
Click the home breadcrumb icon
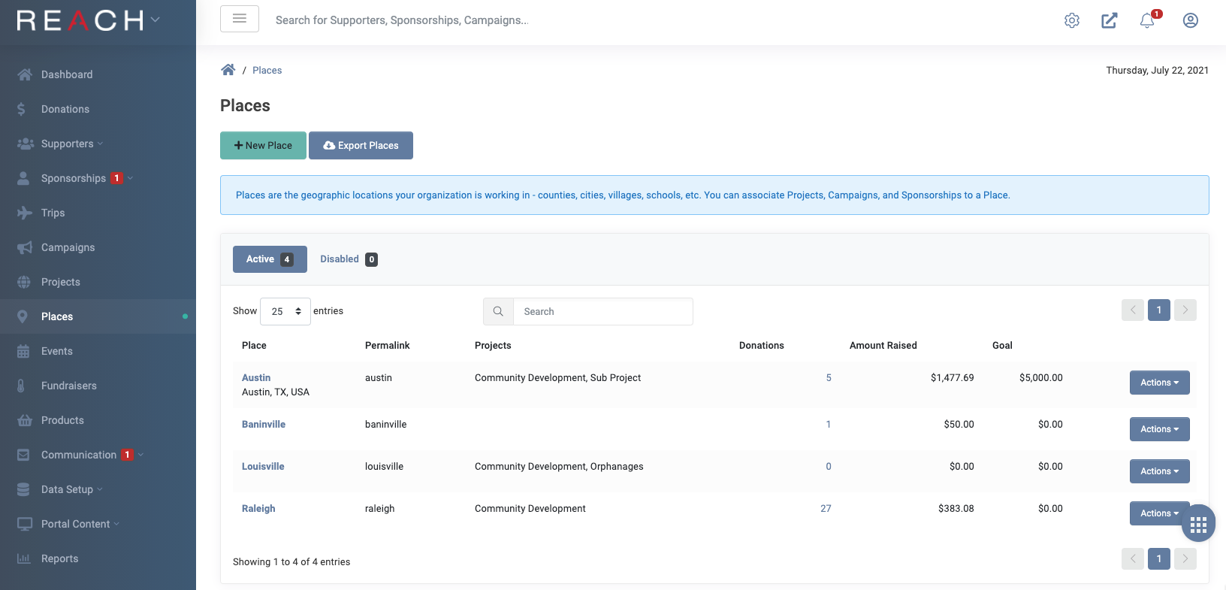[228, 70]
